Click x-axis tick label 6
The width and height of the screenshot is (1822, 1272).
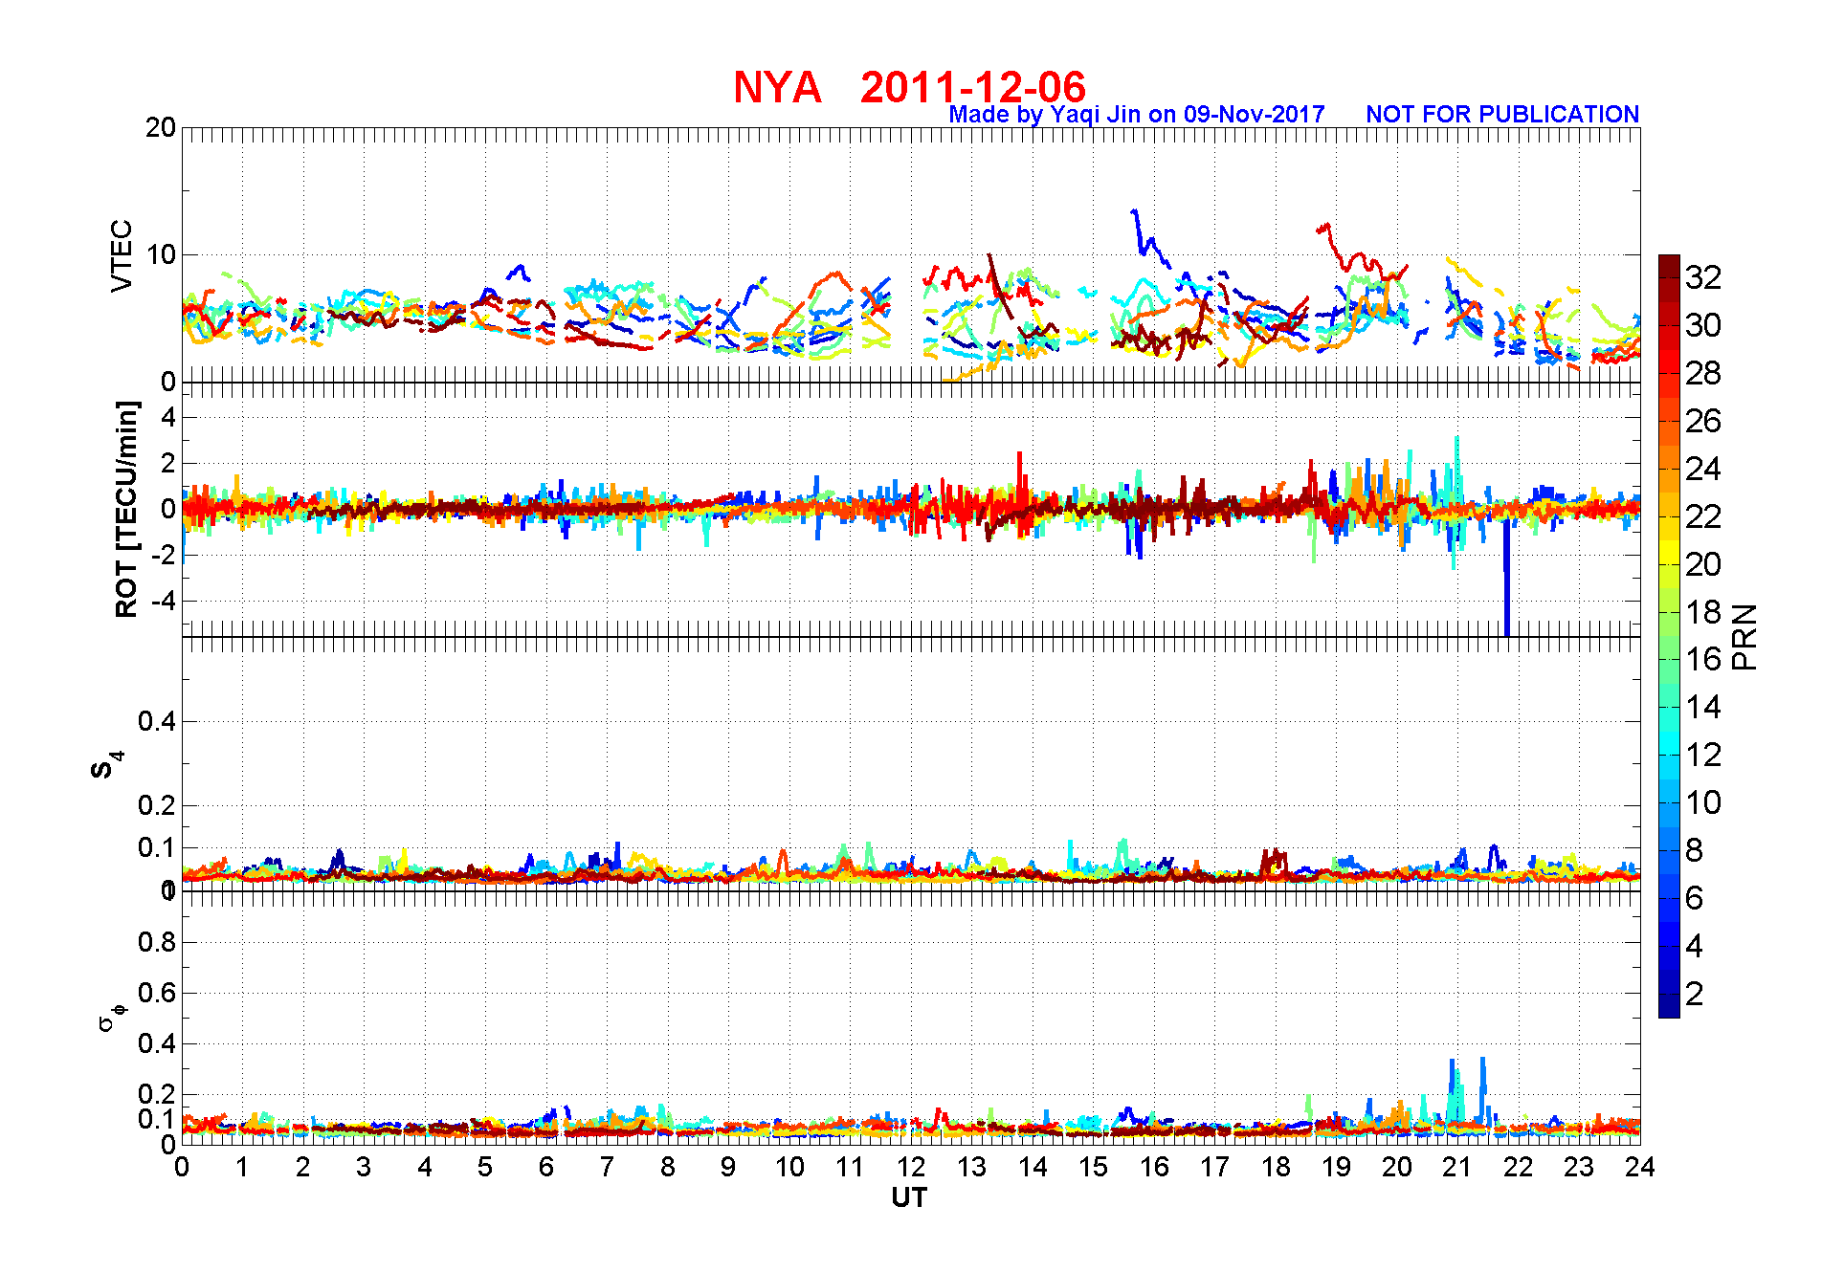click(546, 1167)
